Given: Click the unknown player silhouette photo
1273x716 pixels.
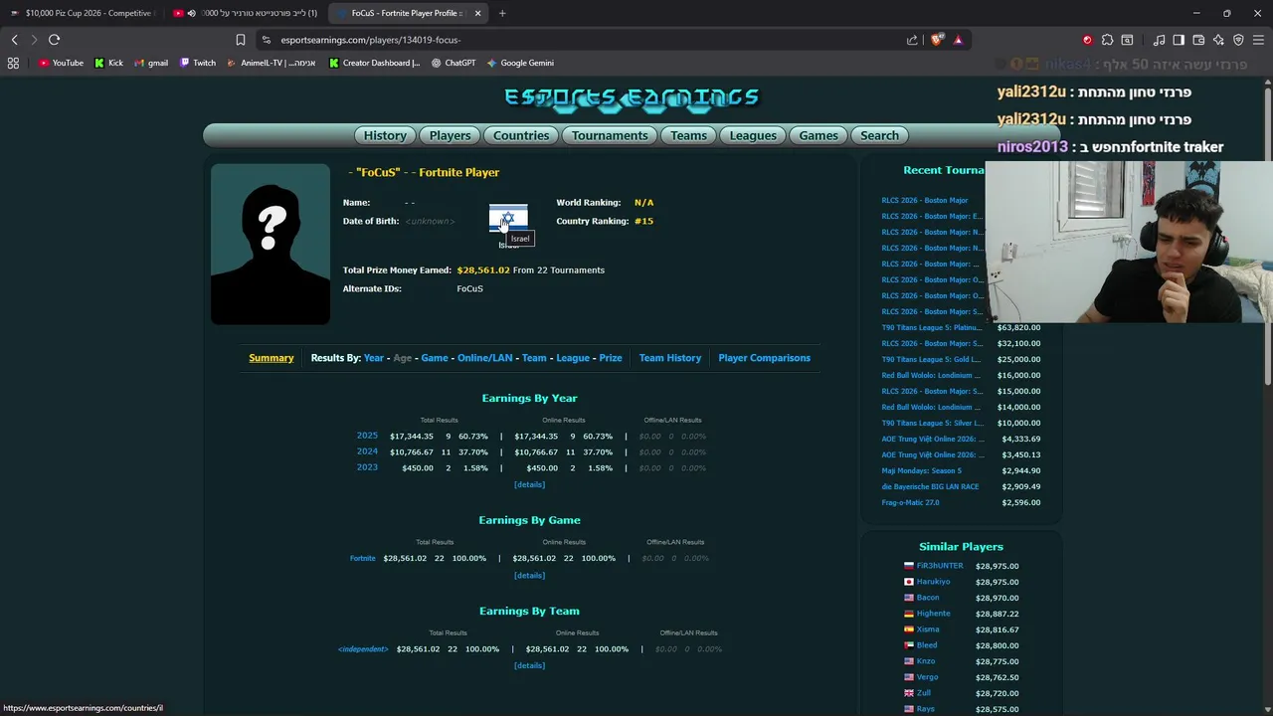Looking at the screenshot, I should click(x=271, y=245).
